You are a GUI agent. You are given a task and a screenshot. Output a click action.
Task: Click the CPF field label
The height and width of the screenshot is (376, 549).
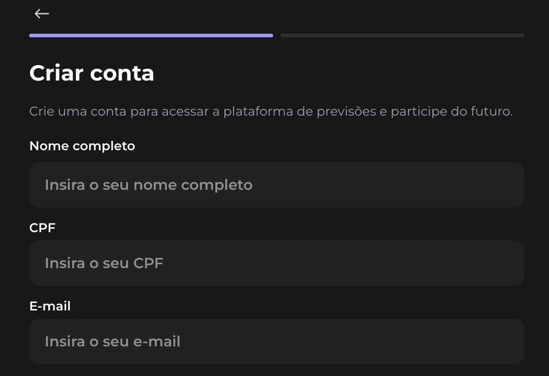[42, 228]
